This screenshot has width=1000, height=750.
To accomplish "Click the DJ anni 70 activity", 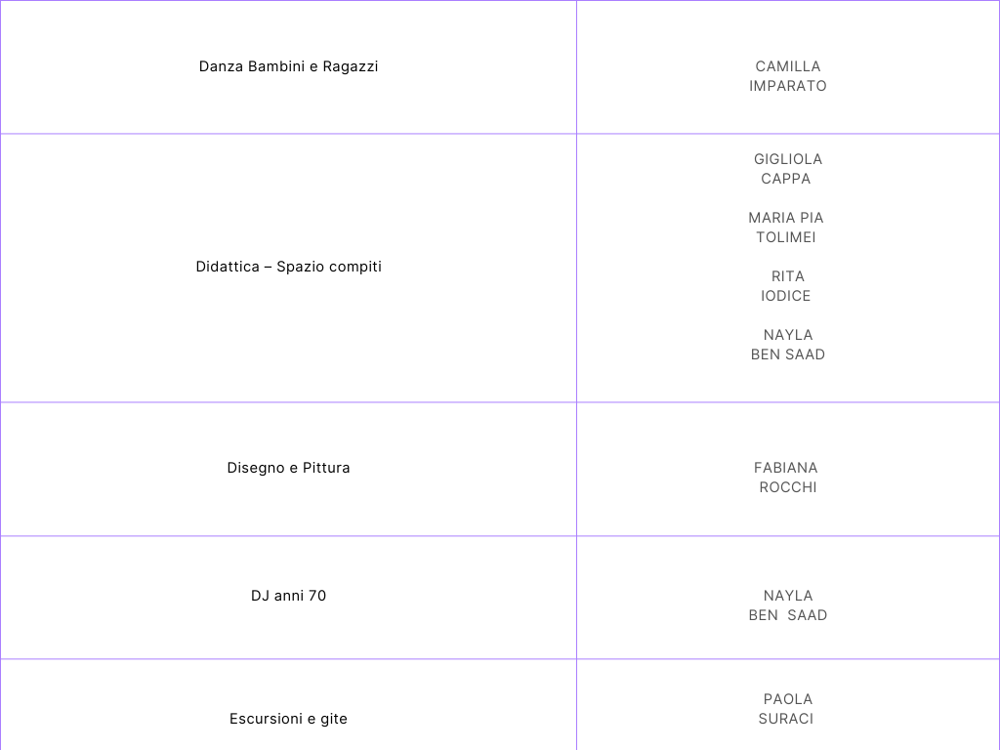I will [288, 596].
